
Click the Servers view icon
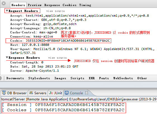click(31, 93)
